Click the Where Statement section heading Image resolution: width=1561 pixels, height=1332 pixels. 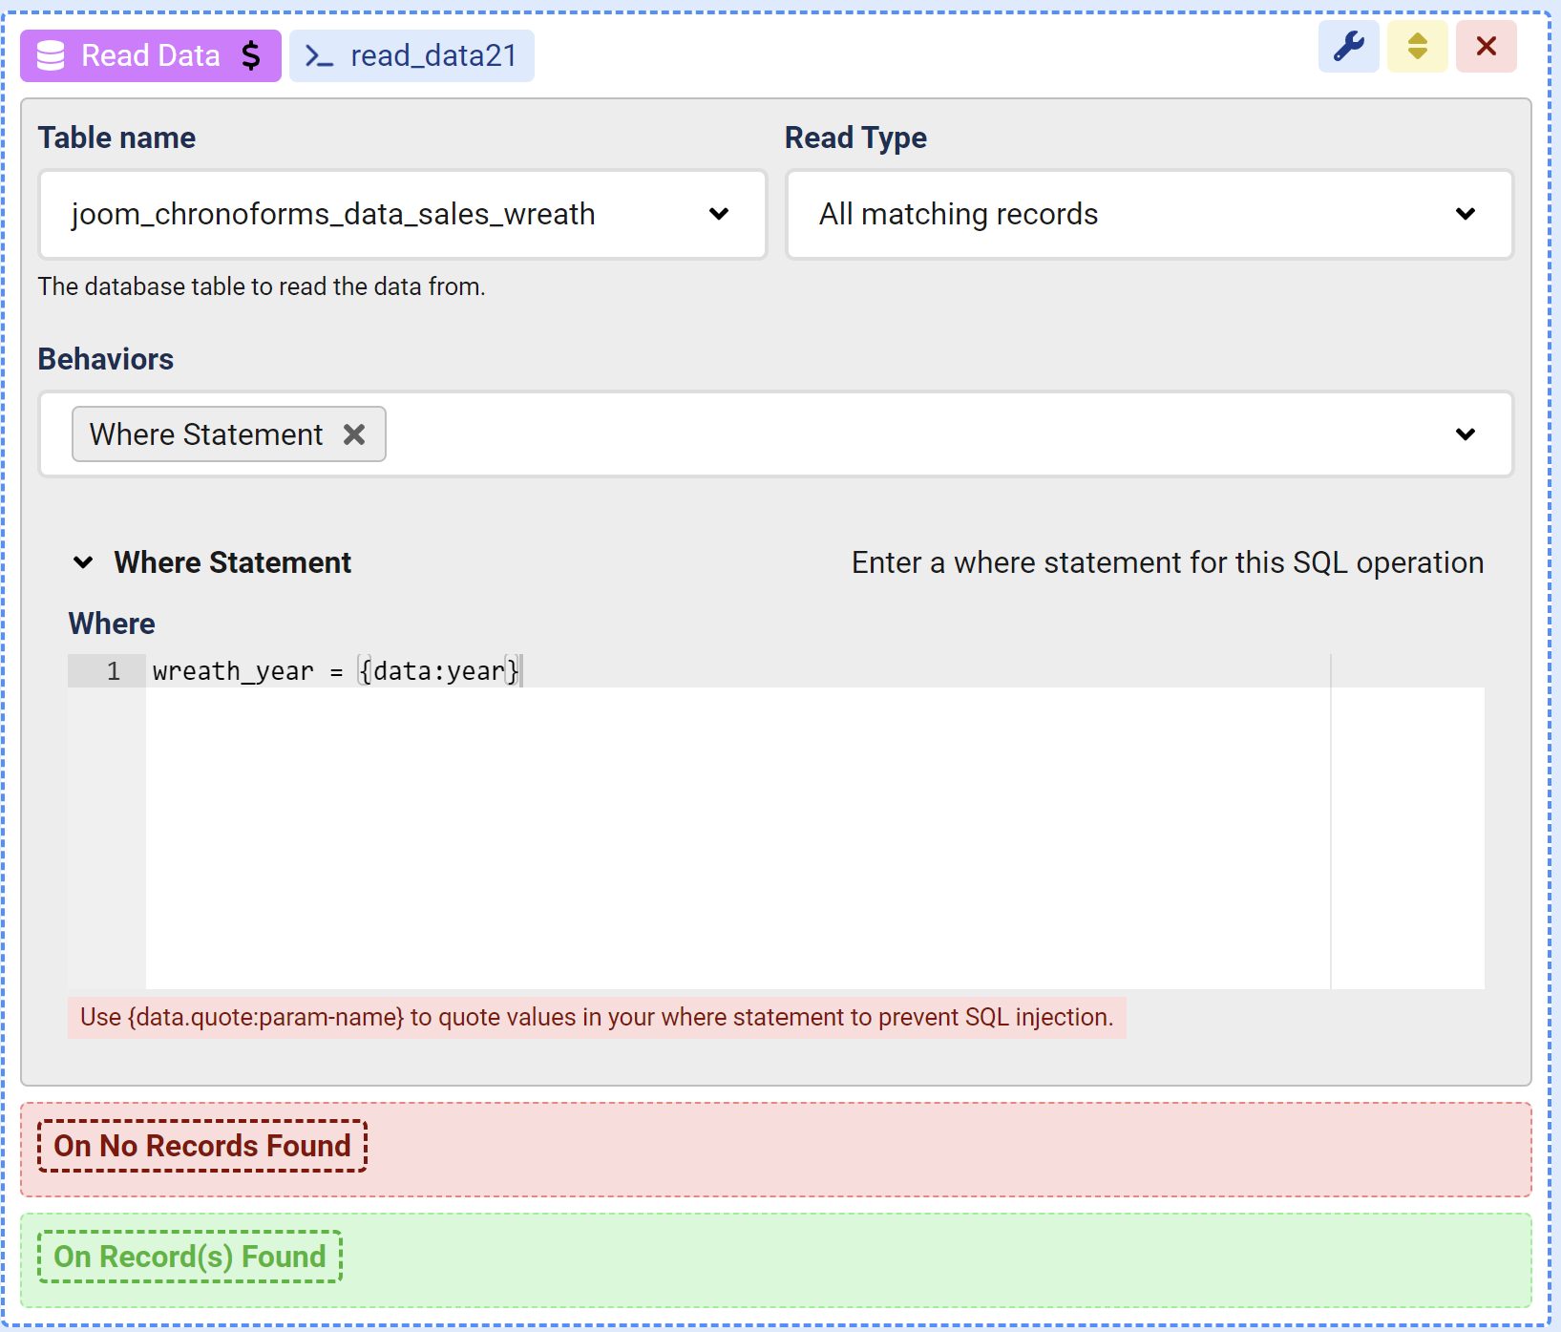click(232, 562)
